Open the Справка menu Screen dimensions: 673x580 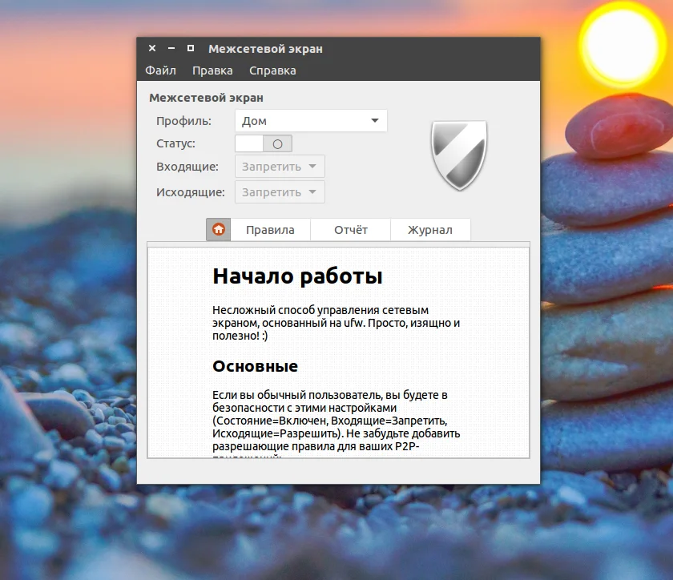point(272,70)
